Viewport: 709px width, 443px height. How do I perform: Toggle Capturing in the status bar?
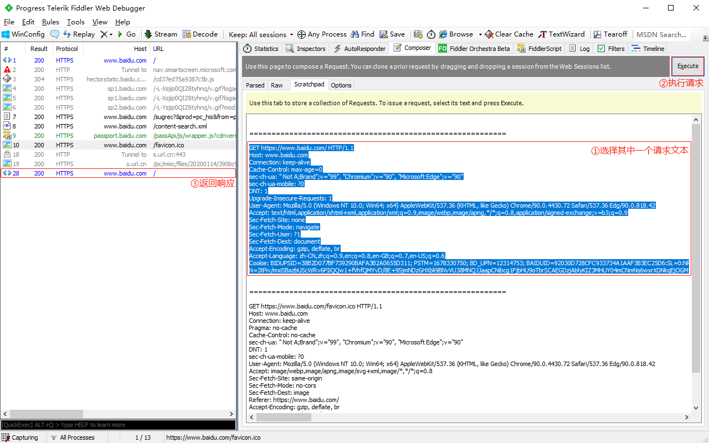[x=20, y=437]
